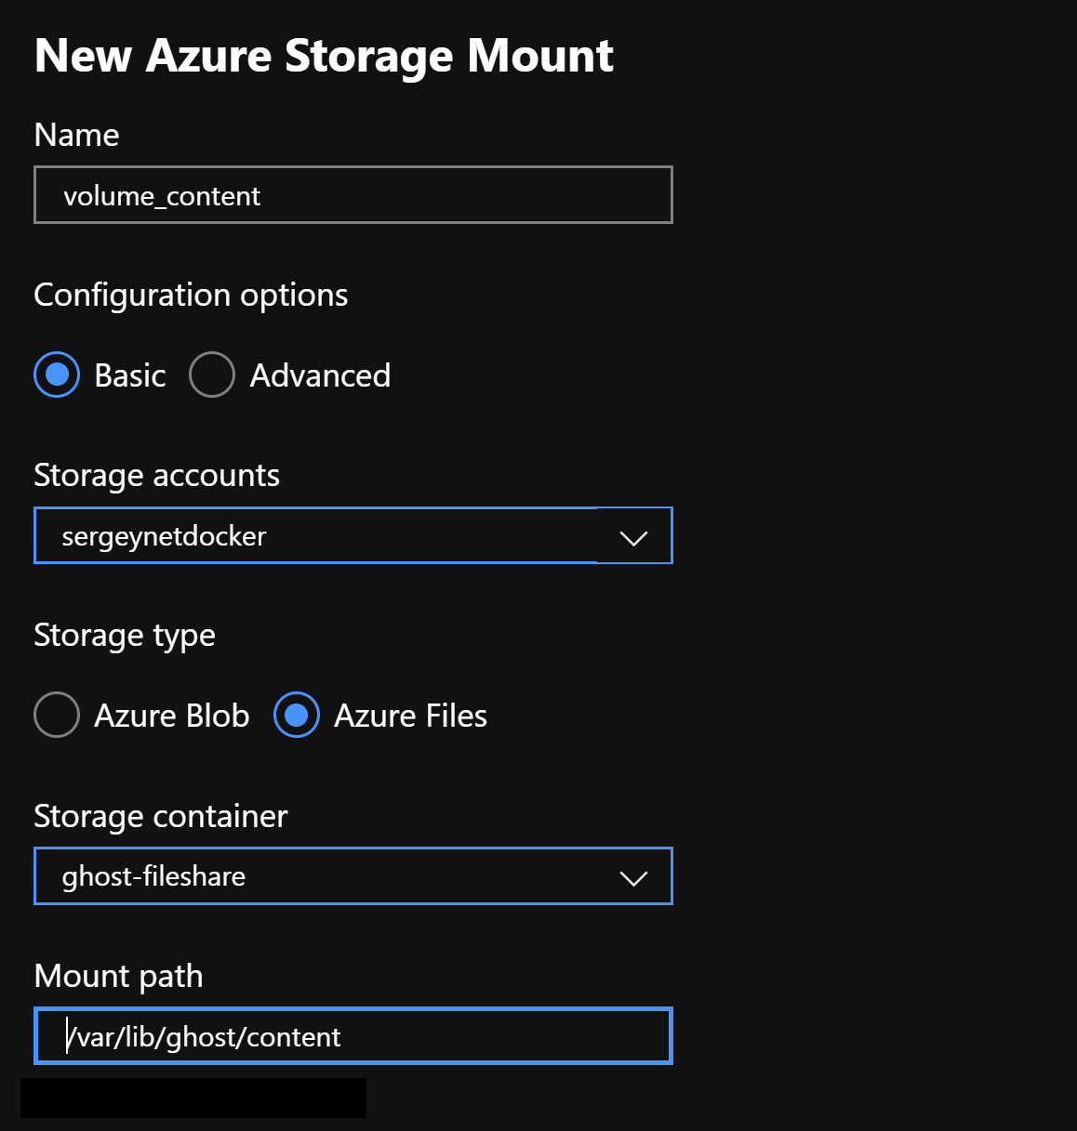Select the Basic configuration radio button
1077x1131 pixels.
pyautogui.click(x=57, y=375)
